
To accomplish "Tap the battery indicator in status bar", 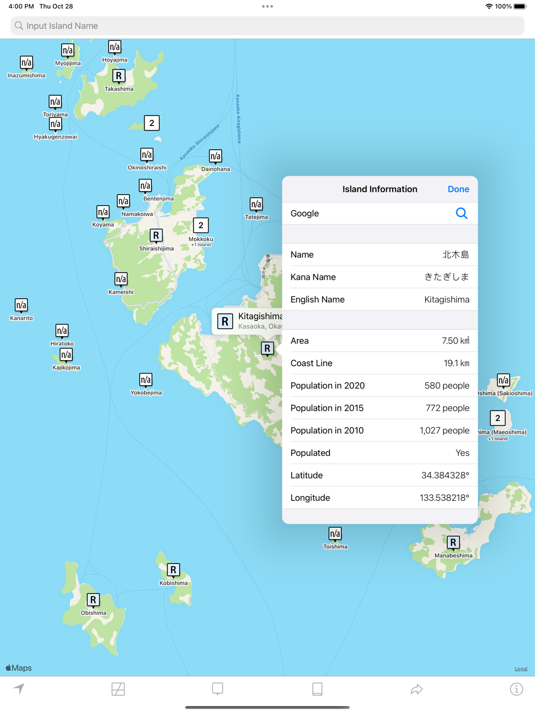I will point(520,6).
